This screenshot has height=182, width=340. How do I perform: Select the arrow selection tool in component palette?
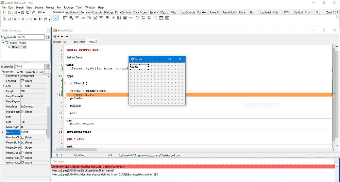coord(55,18)
